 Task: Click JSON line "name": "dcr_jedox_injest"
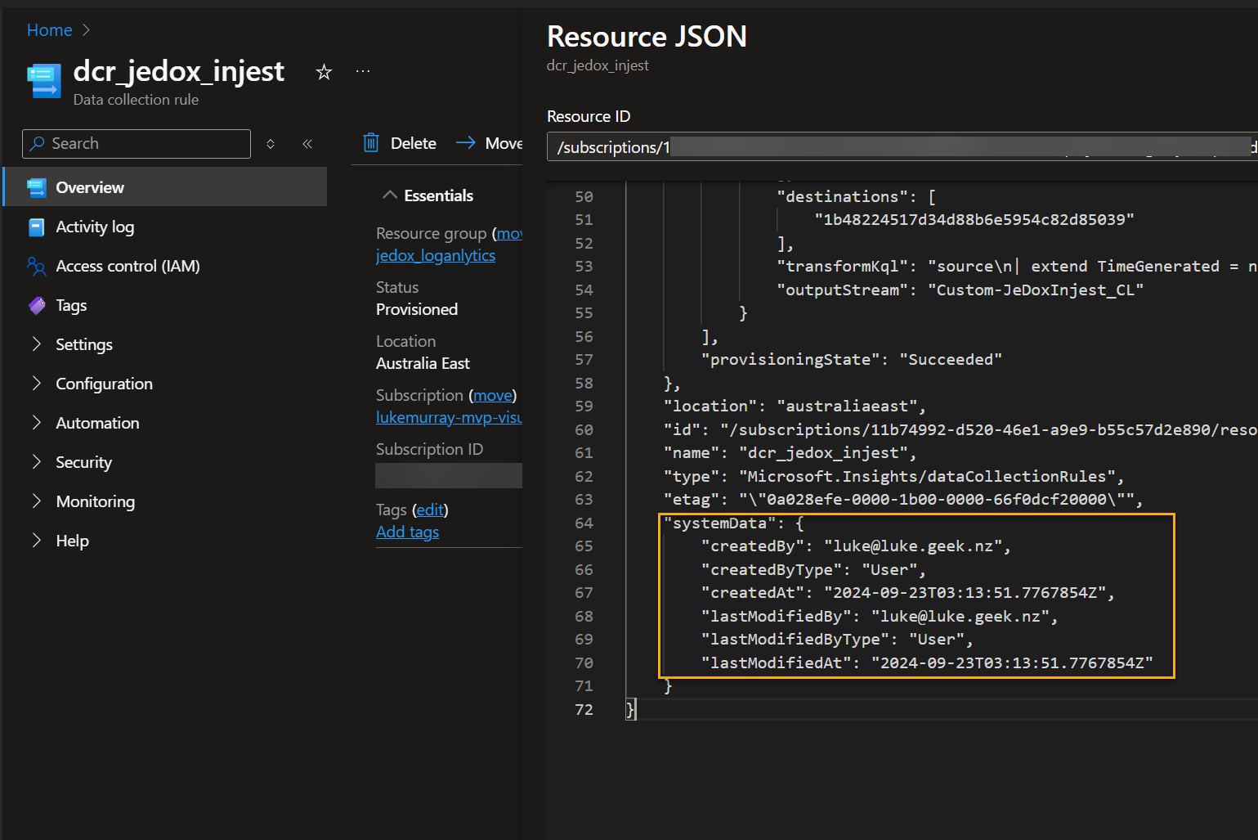pyautogui.click(x=790, y=452)
